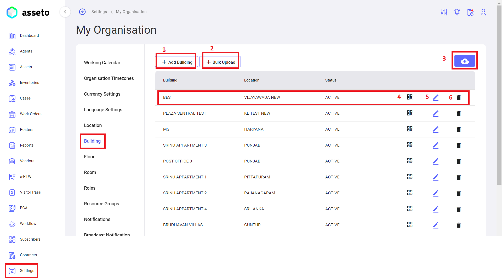Open the user profile icon
This screenshot has height=279, width=502.
pos(483,12)
